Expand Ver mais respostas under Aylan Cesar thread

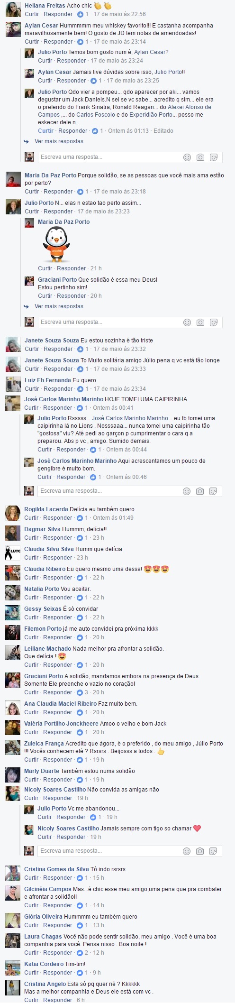[x=59, y=141]
